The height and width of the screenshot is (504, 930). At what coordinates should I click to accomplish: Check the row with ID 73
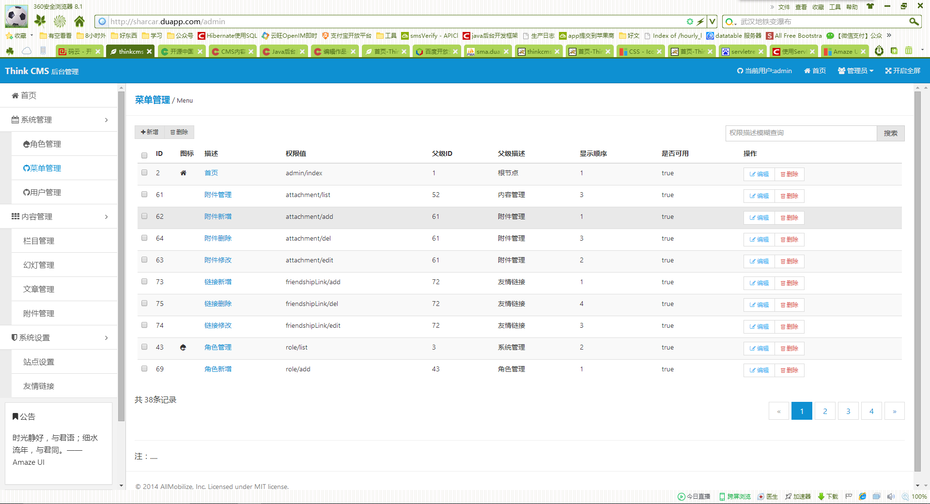(x=144, y=281)
